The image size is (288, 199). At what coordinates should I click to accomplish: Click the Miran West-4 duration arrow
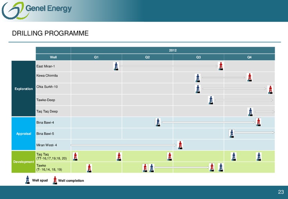(123, 145)
